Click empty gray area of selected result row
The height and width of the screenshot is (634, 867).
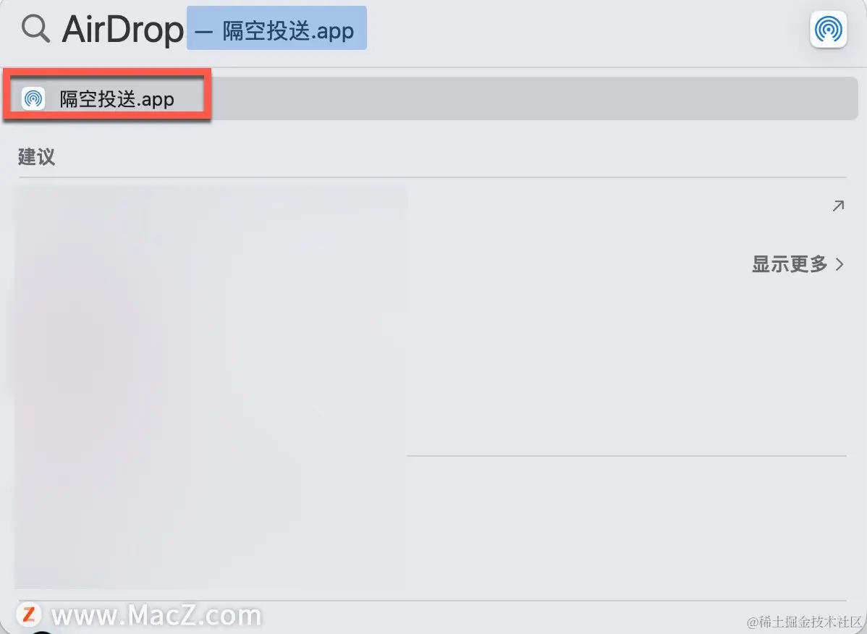coord(533,98)
